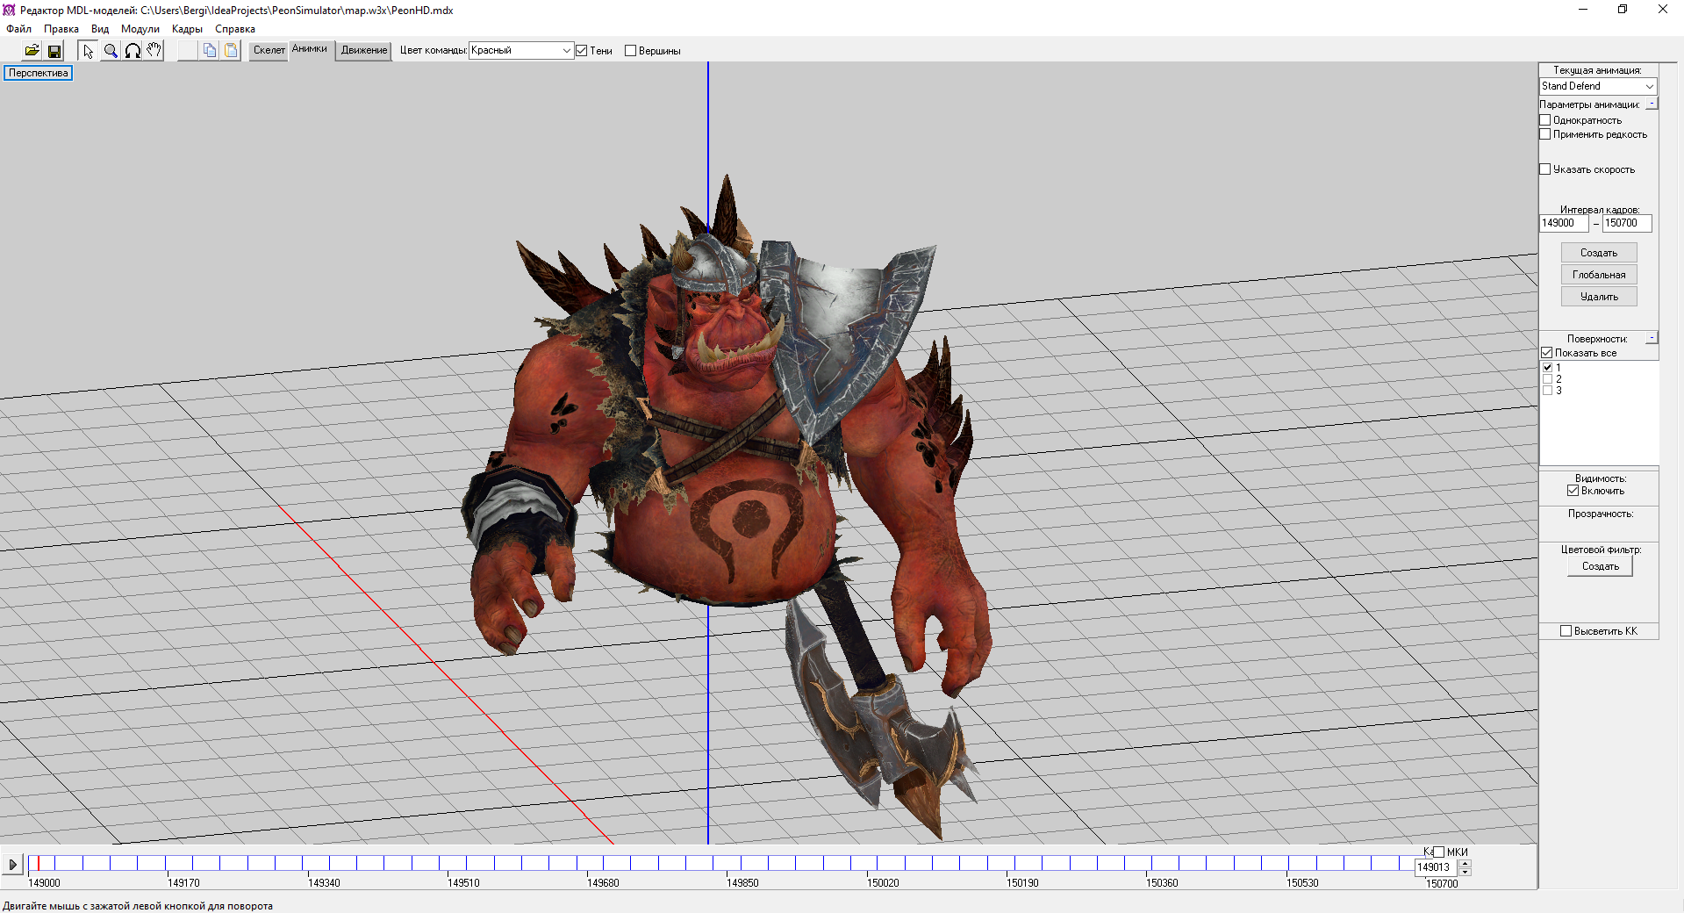Click the timeline at frame 149850

(x=727, y=864)
